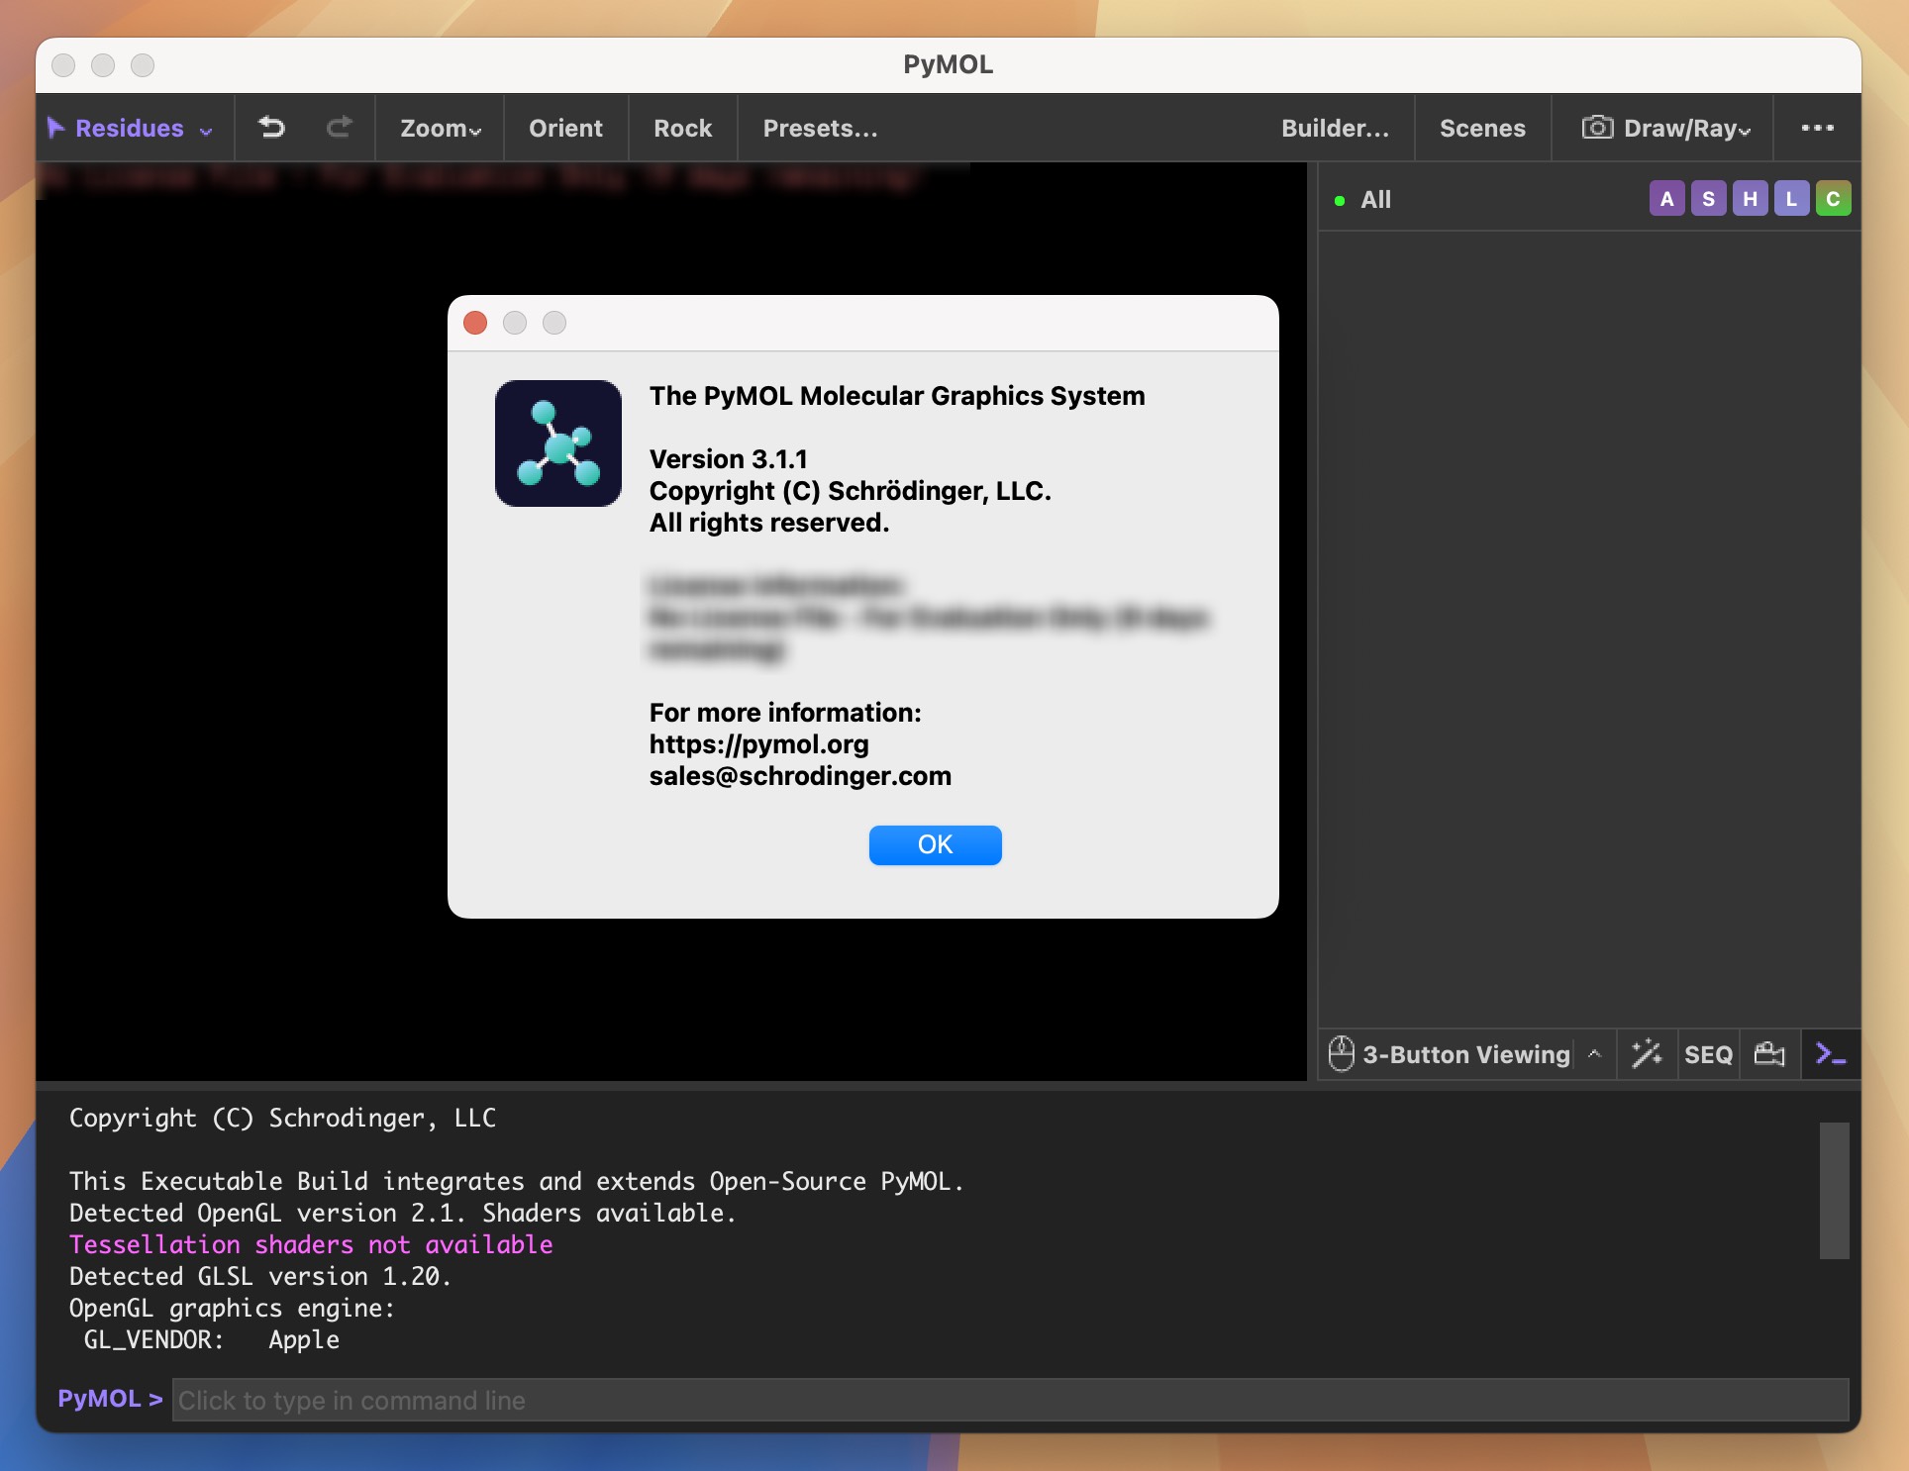The width and height of the screenshot is (1909, 1471).
Task: Click OK in the About PyMOL dialog
Action: tap(935, 844)
